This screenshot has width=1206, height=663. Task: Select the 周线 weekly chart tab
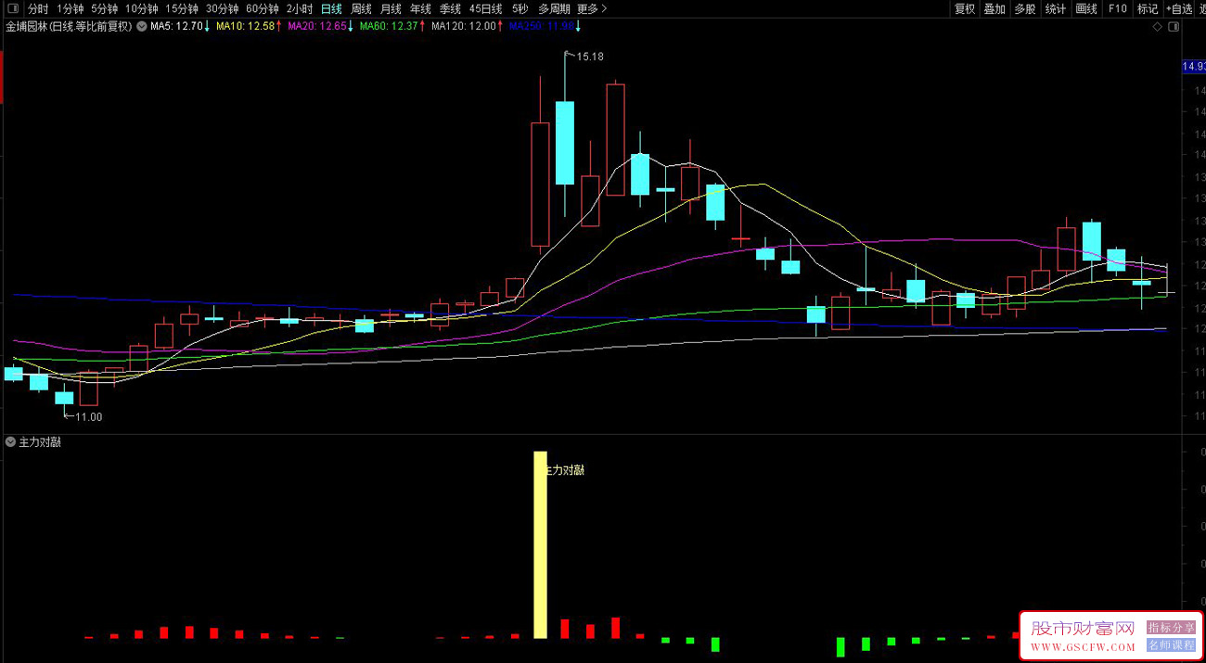(x=361, y=8)
